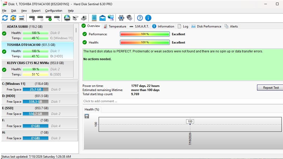
Task: Click the hard disk with magnifier icon
Action: 57,18
